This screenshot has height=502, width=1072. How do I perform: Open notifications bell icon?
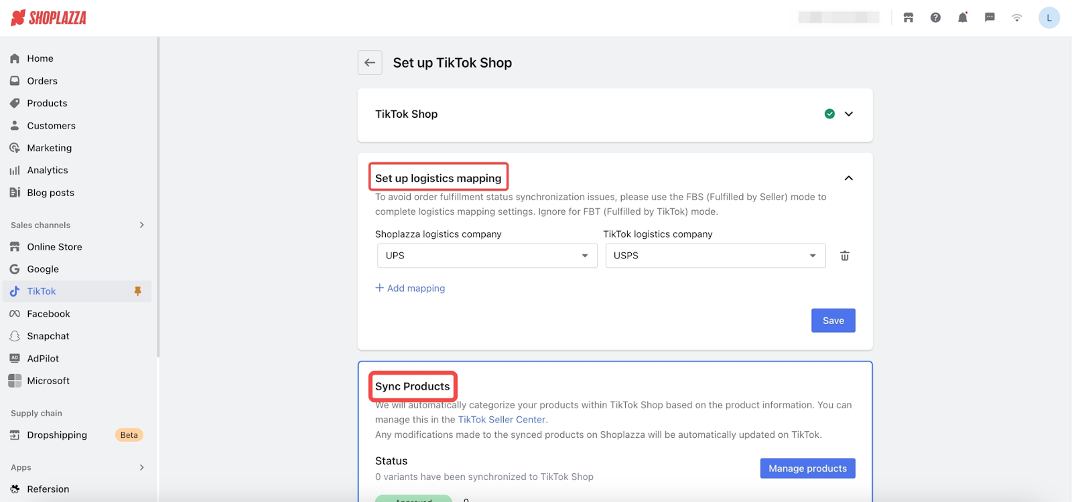[963, 18]
